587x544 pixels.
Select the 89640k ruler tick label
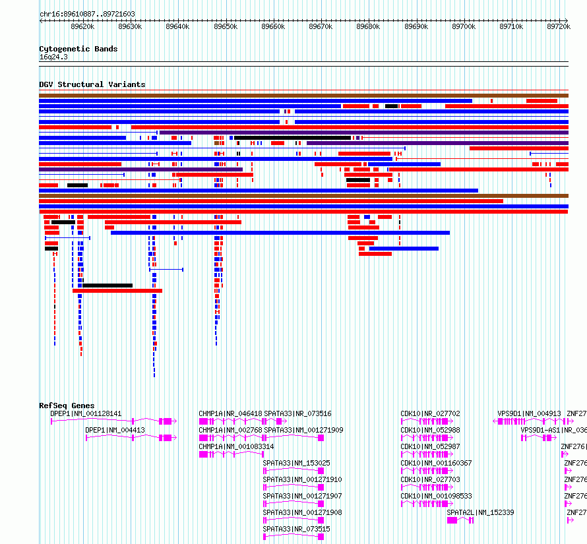point(177,26)
